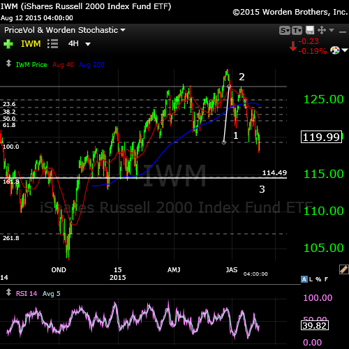Click the 0.00 RSI axis label
This screenshot has height=349, width=349.
pos(312,343)
